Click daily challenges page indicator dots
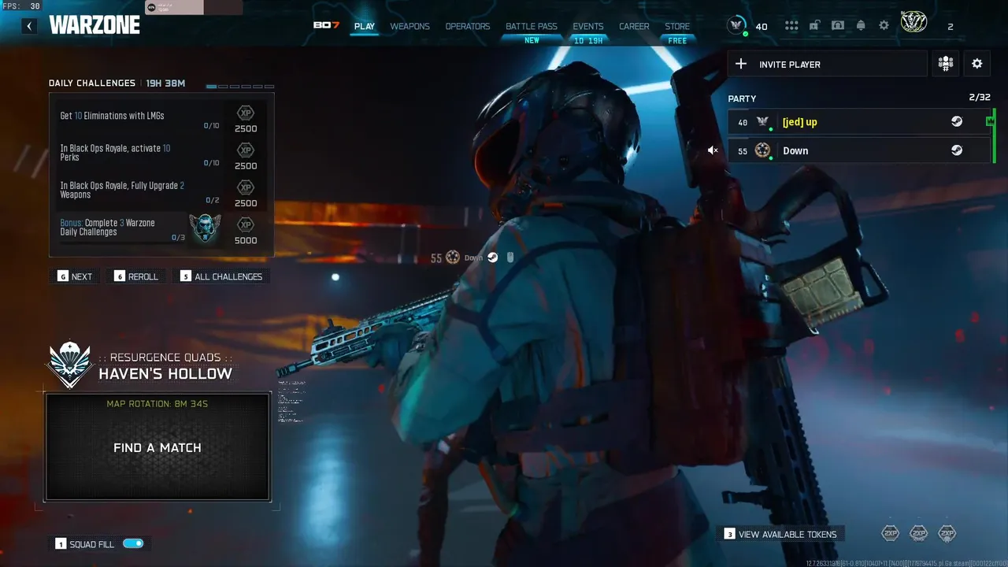Image resolution: width=1008 pixels, height=567 pixels. click(240, 86)
